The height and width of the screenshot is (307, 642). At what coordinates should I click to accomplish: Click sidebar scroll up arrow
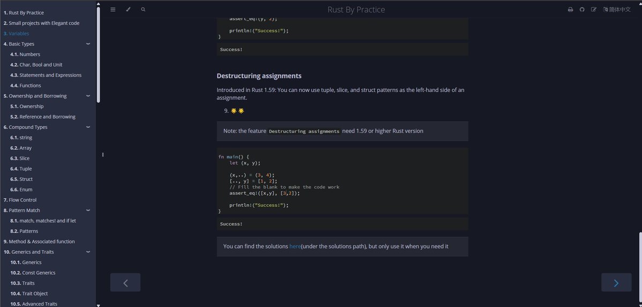(99, 4)
